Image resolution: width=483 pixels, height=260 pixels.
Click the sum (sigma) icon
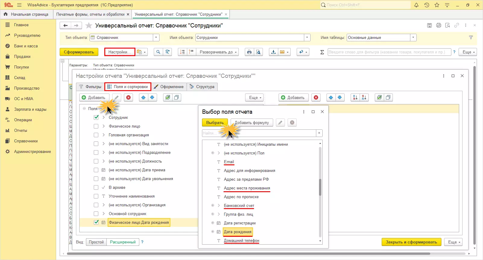(322, 52)
